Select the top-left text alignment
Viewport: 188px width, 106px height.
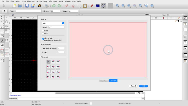click(x=48, y=62)
